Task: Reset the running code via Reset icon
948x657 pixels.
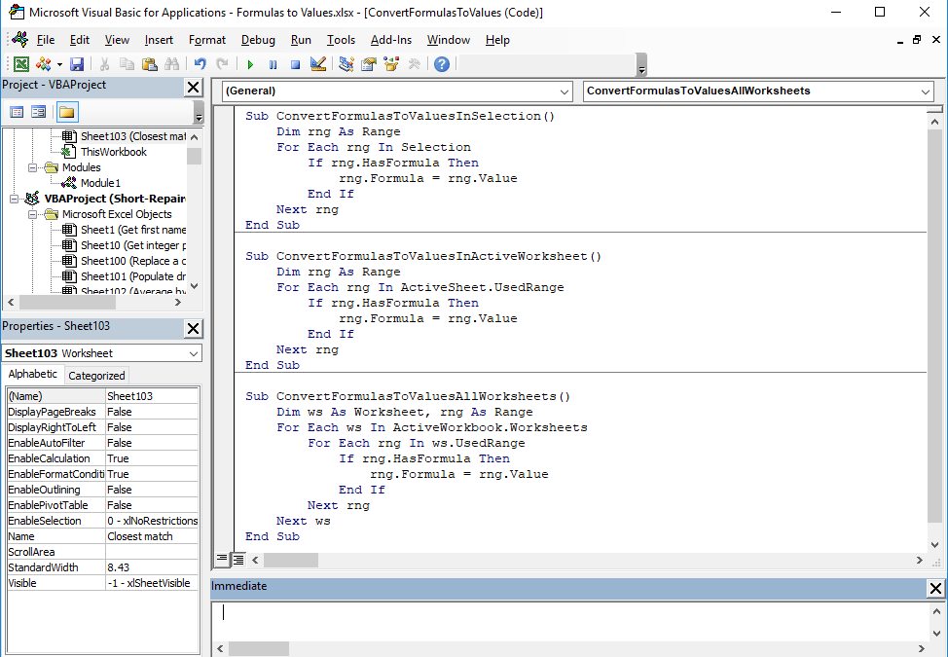Action: (295, 63)
